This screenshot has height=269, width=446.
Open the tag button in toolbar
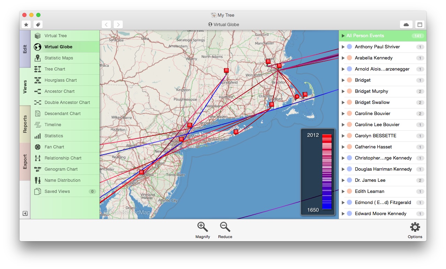38,25
